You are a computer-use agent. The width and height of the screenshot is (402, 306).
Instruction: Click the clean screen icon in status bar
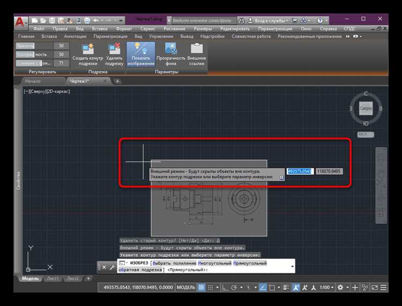click(x=375, y=288)
